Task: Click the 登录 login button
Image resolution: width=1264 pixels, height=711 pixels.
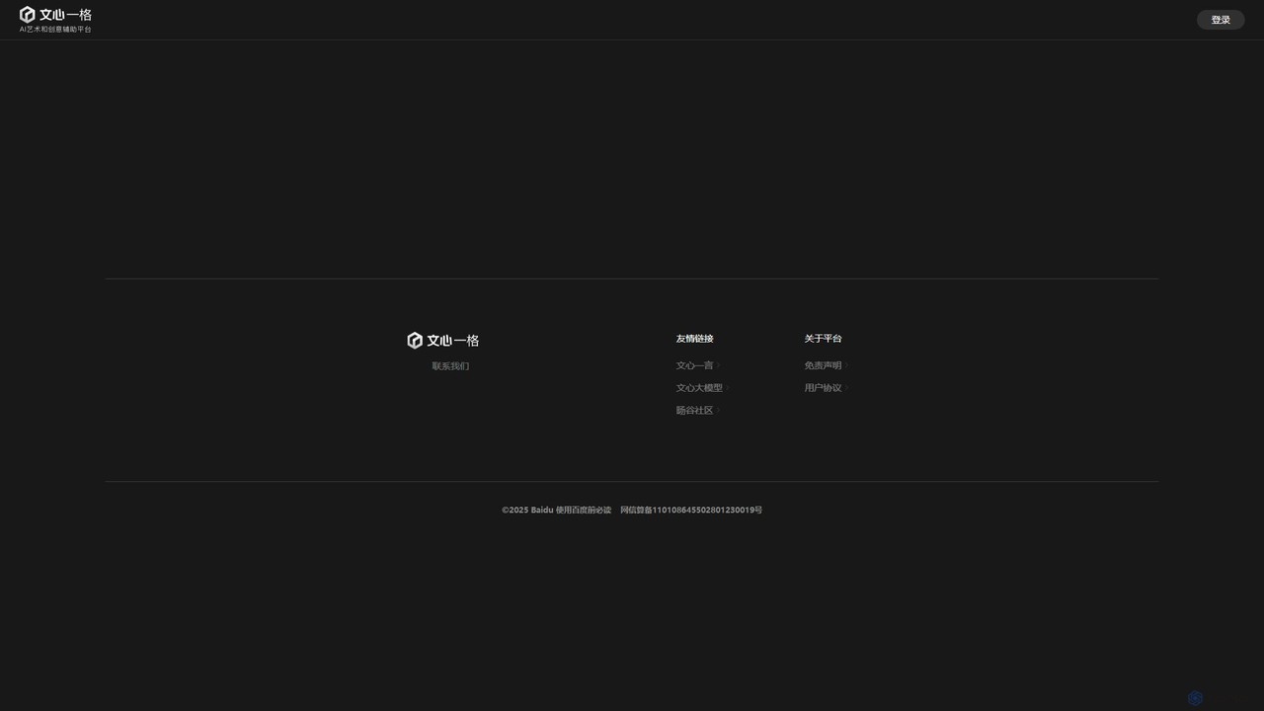Action: 1221,20
